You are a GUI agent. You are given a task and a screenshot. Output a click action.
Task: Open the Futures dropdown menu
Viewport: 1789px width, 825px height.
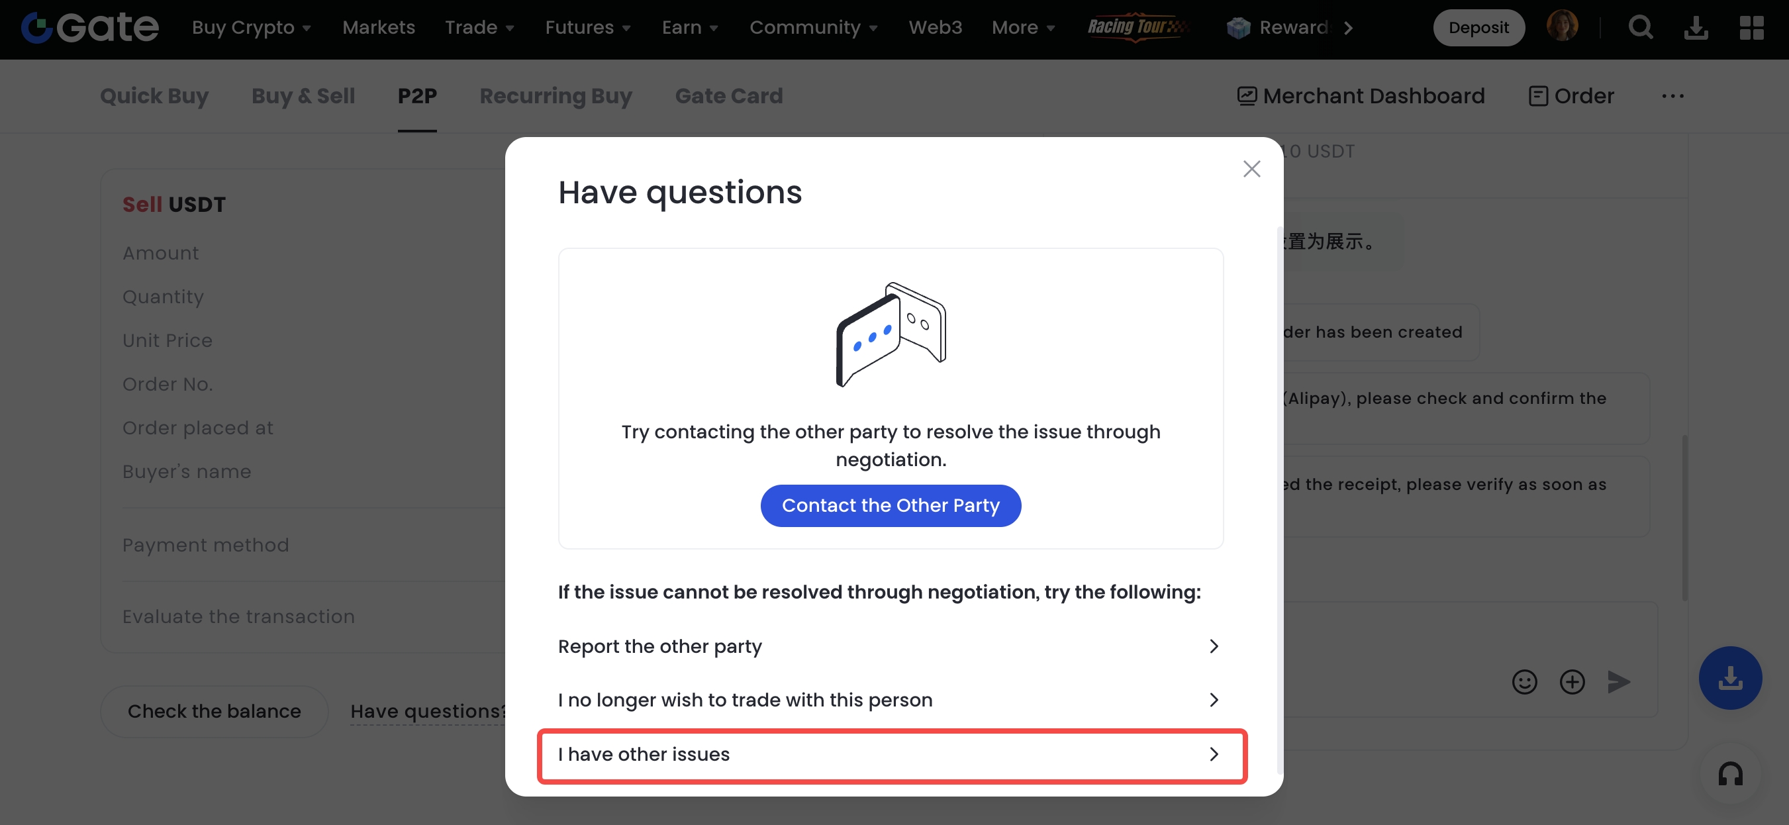pyautogui.click(x=587, y=28)
